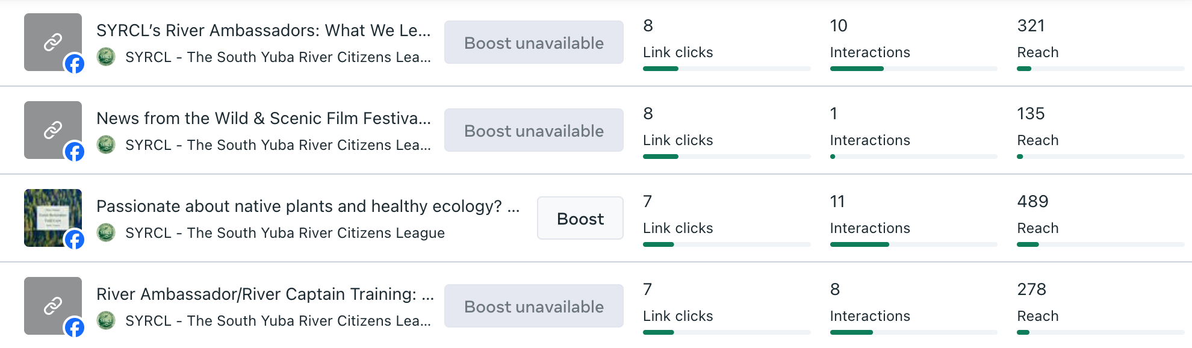Image resolution: width=1192 pixels, height=348 pixels.
Task: Click SYRCL page avatar under River Ambassadors post
Action: 106,57
